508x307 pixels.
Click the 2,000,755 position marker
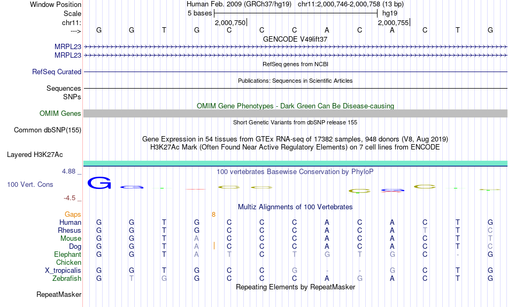click(394, 22)
